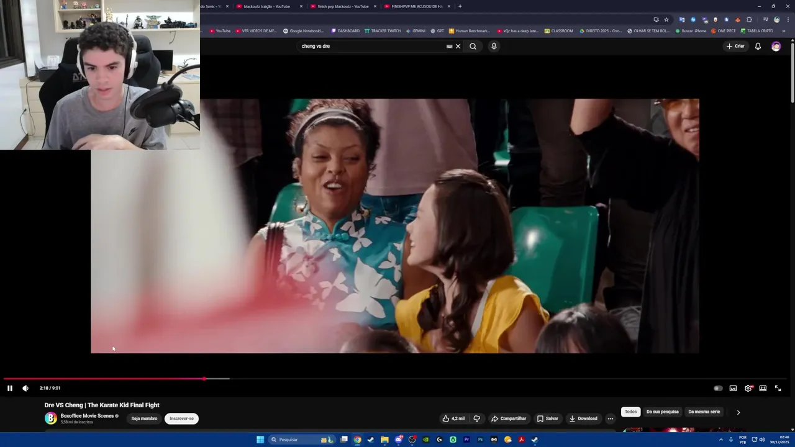Open TRACKER TWITCH bookmark

pos(383,30)
